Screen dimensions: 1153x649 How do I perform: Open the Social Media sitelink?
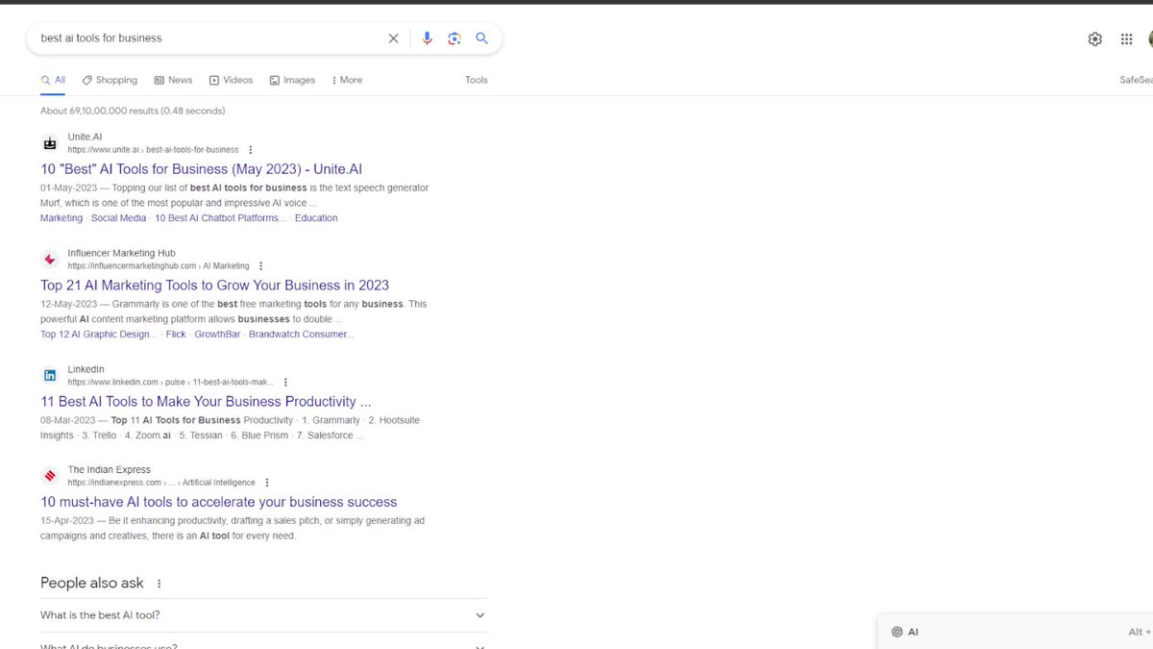coord(119,218)
